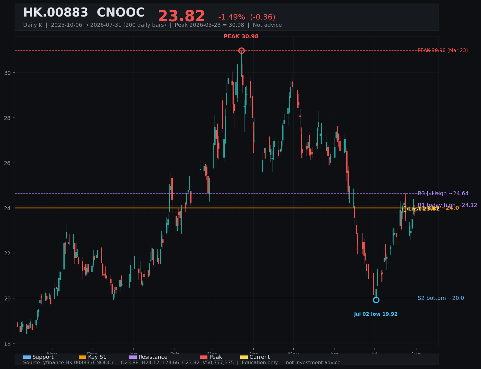Viewport: 481px width, 369px height.
Task: Click the "S2 bottom ~20.0" label
Action: point(441,298)
